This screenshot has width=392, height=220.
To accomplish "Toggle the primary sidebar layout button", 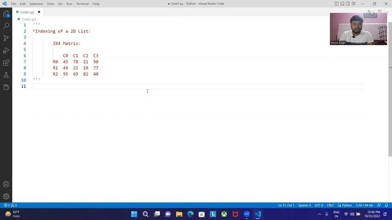I will (x=336, y=4).
